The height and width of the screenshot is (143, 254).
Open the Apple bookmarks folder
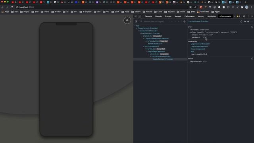point(216,12)
